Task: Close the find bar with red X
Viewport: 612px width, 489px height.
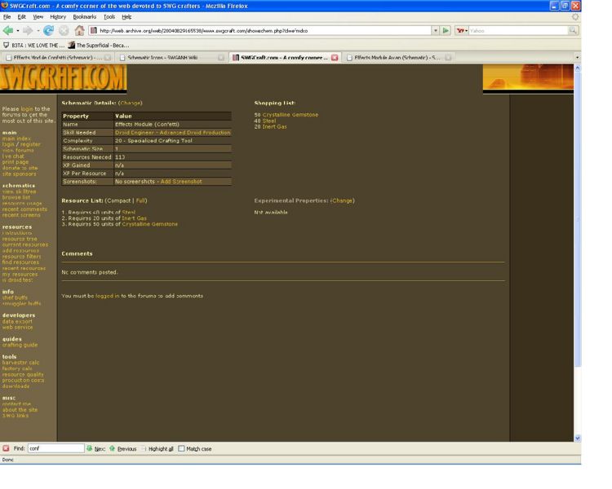Action: 7,448
